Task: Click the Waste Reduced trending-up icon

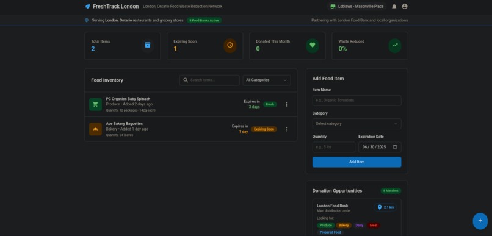Action: click(395, 45)
